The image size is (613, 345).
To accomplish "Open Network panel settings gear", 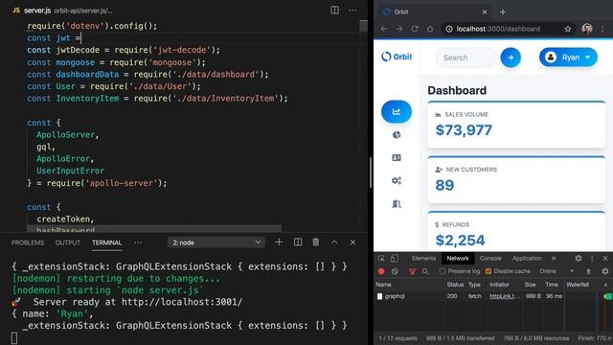I will [605, 271].
